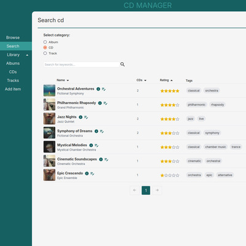
Task: Open the Epic Crescendo title link
Action: [x=70, y=173]
